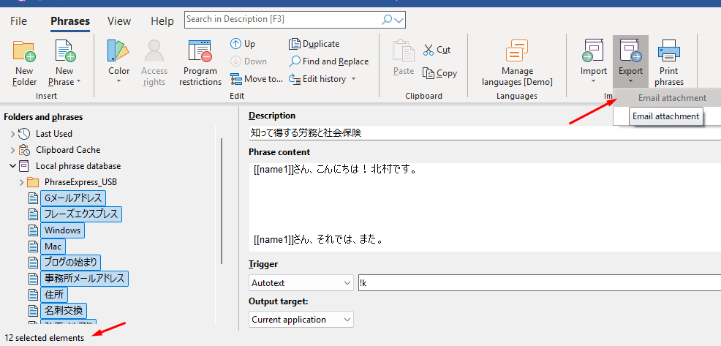The image size is (721, 346).
Task: Expand the Clipboard Cache node
Action: pos(12,150)
